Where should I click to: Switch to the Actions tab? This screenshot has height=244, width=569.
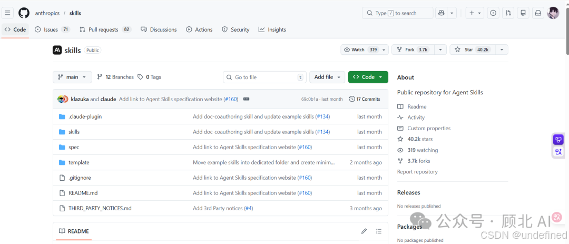pos(199,30)
